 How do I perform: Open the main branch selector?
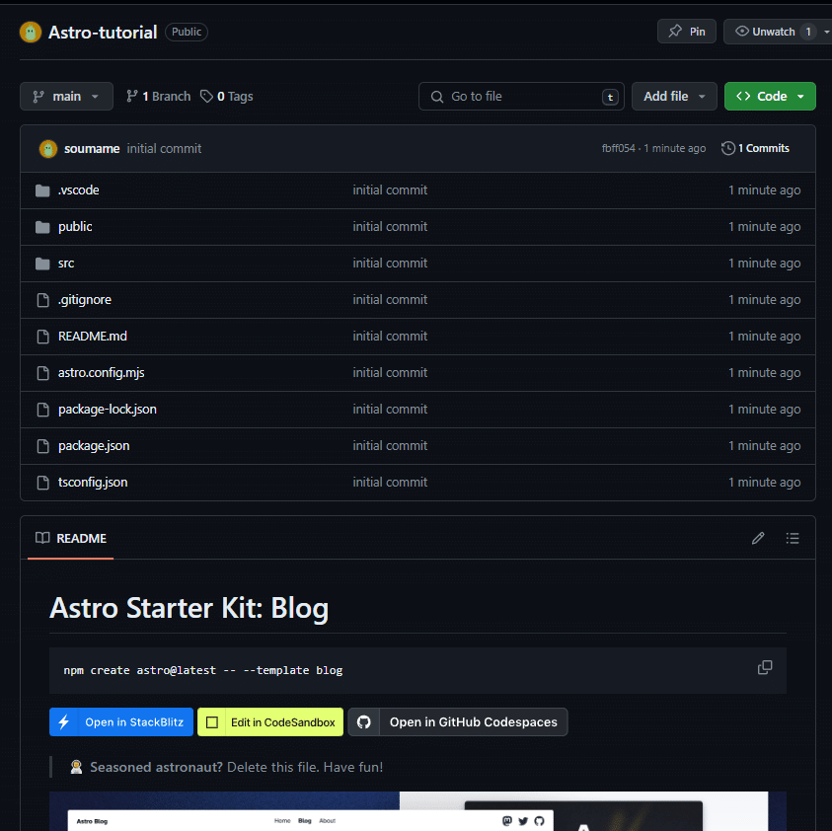tap(66, 97)
